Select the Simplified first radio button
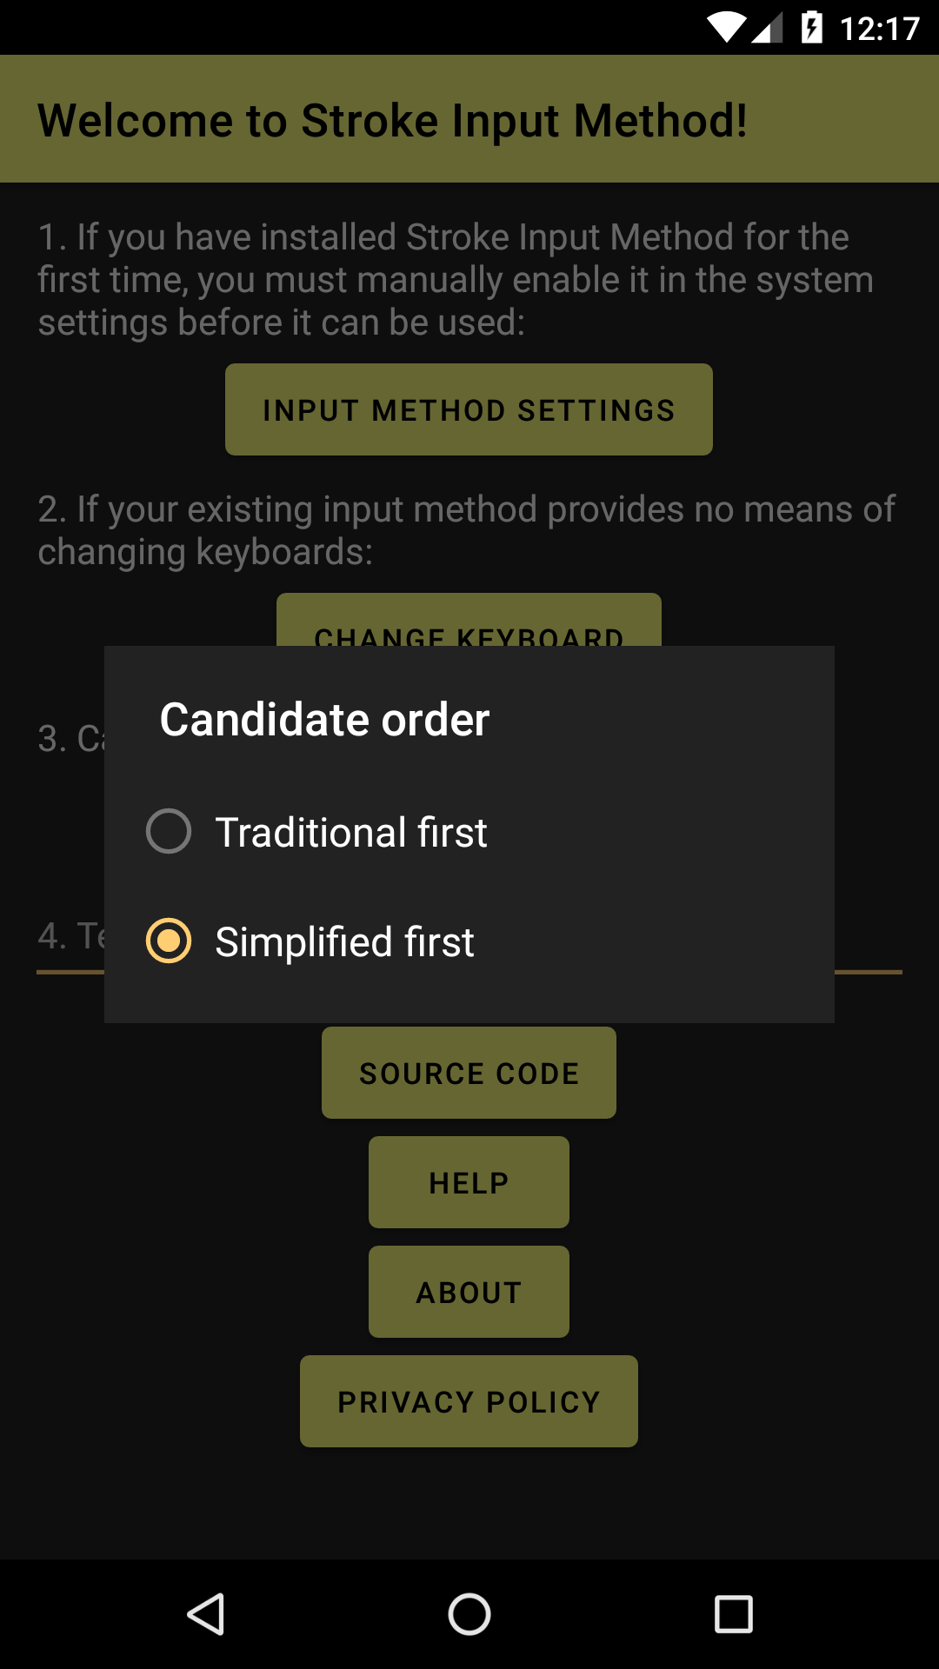This screenshot has height=1669, width=939. (x=169, y=941)
